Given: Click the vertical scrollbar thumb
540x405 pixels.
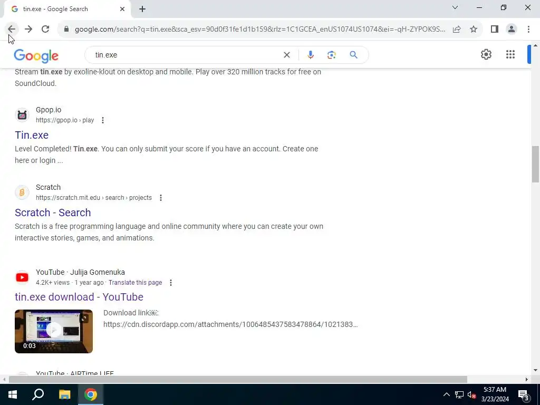Looking at the screenshot, I should point(535,164).
